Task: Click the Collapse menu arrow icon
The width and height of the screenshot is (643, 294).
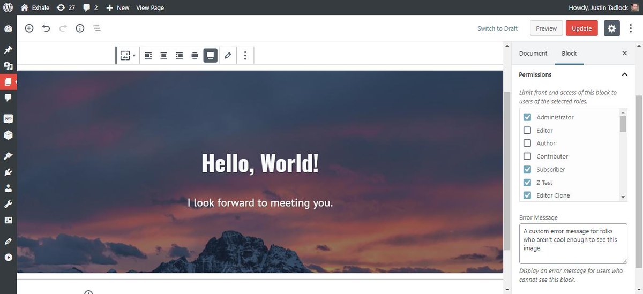Action: tap(8, 257)
